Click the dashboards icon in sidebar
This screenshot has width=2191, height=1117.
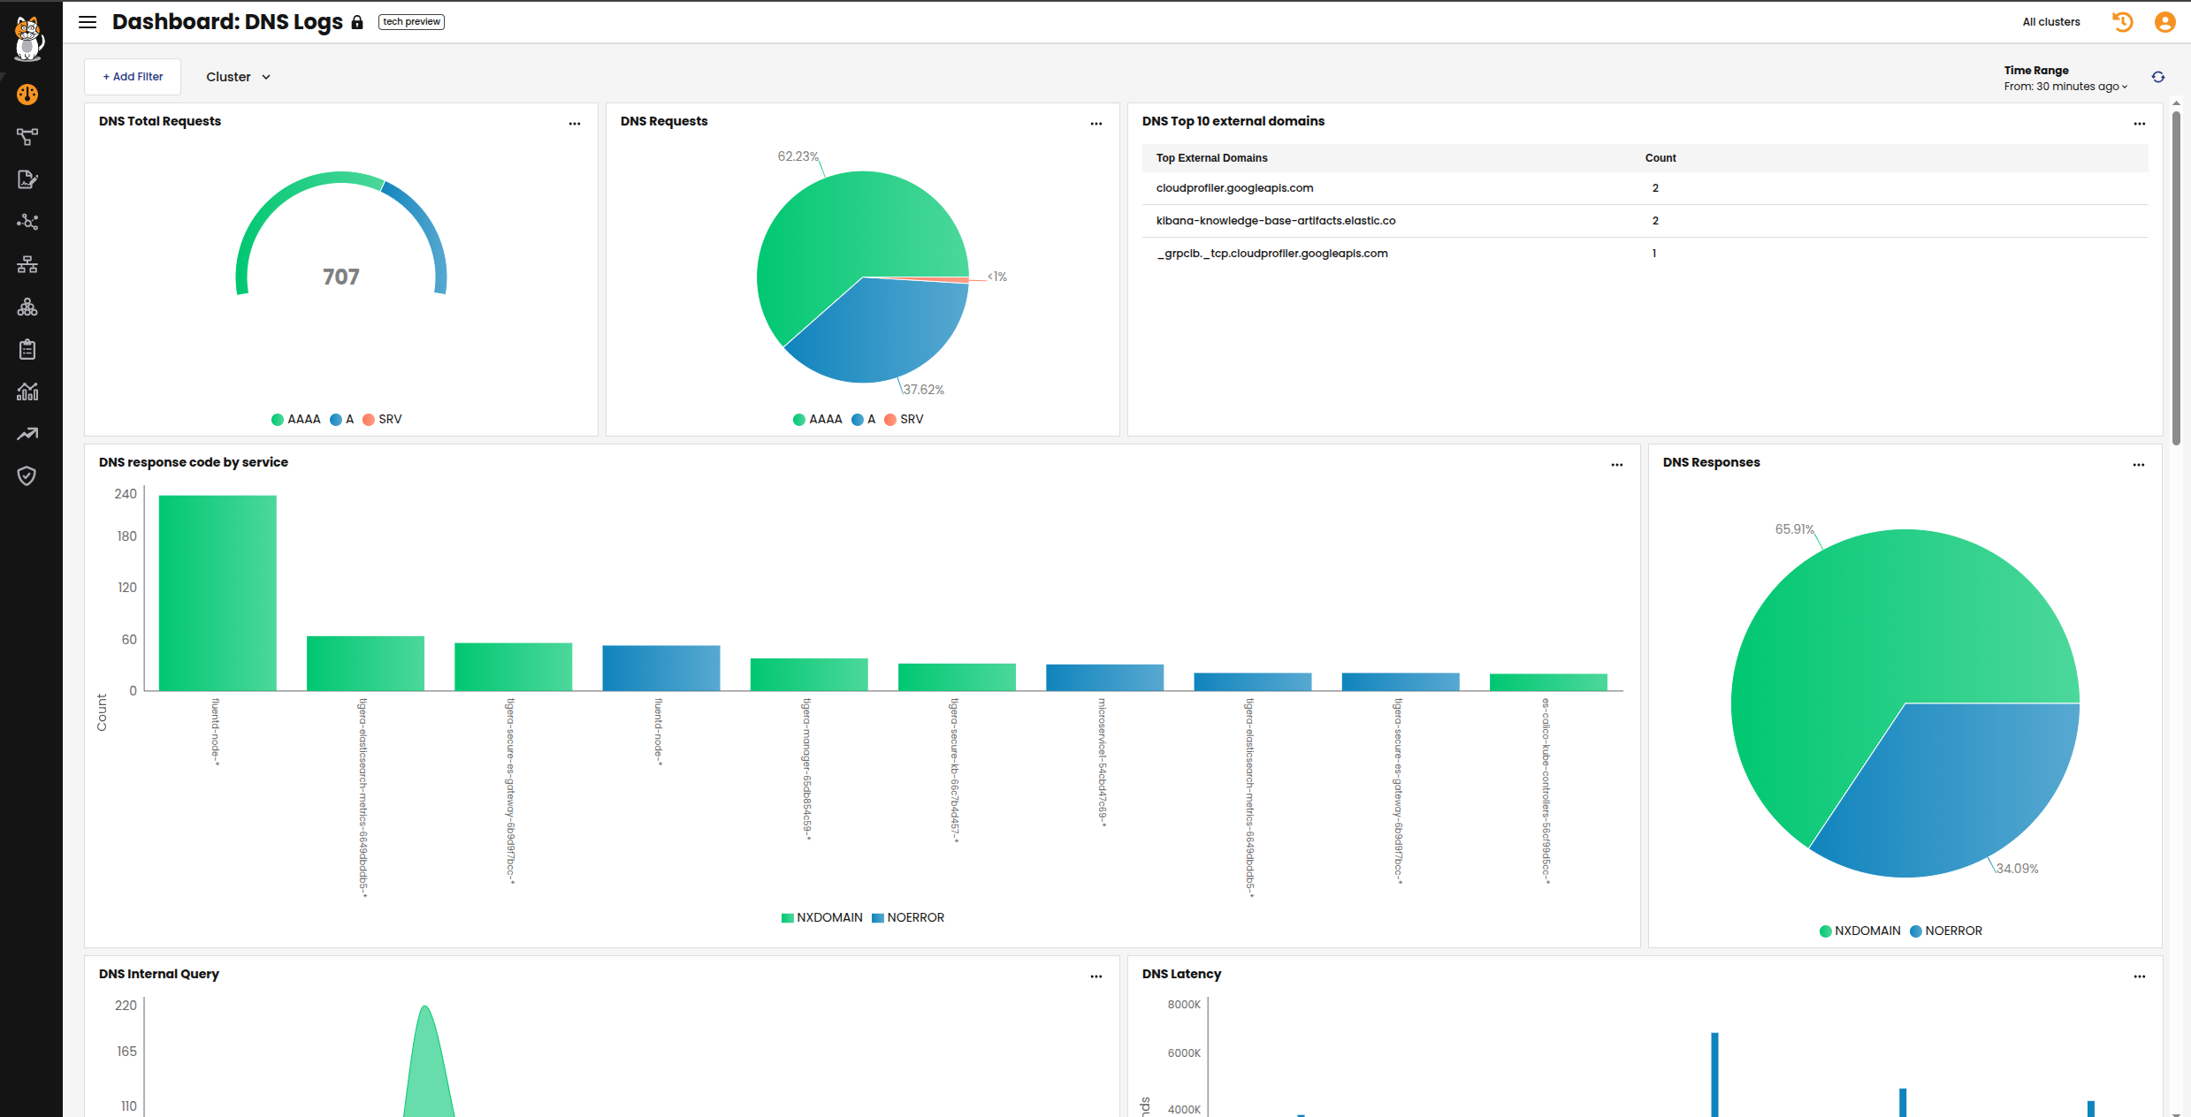tap(27, 95)
